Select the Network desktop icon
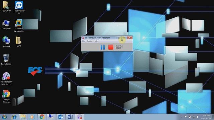 [6, 42]
